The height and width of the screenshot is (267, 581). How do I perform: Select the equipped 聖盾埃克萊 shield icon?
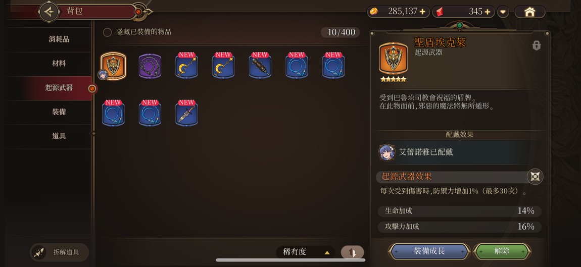[x=113, y=66]
